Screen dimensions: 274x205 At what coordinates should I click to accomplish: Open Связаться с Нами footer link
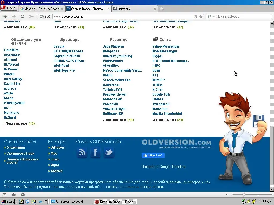pos(20,153)
